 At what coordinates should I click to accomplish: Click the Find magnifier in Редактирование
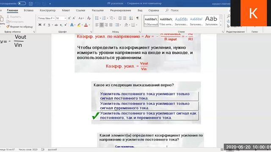(229, 16)
